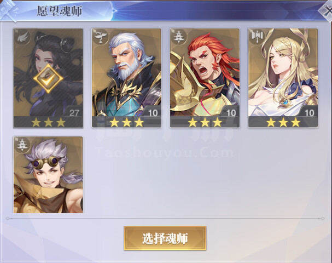Close the 愿望魂师 panel
Viewport: 332px width, 263px height.
tap(327, 10)
